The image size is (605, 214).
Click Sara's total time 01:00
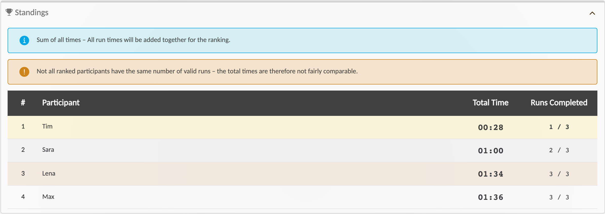tap(491, 151)
